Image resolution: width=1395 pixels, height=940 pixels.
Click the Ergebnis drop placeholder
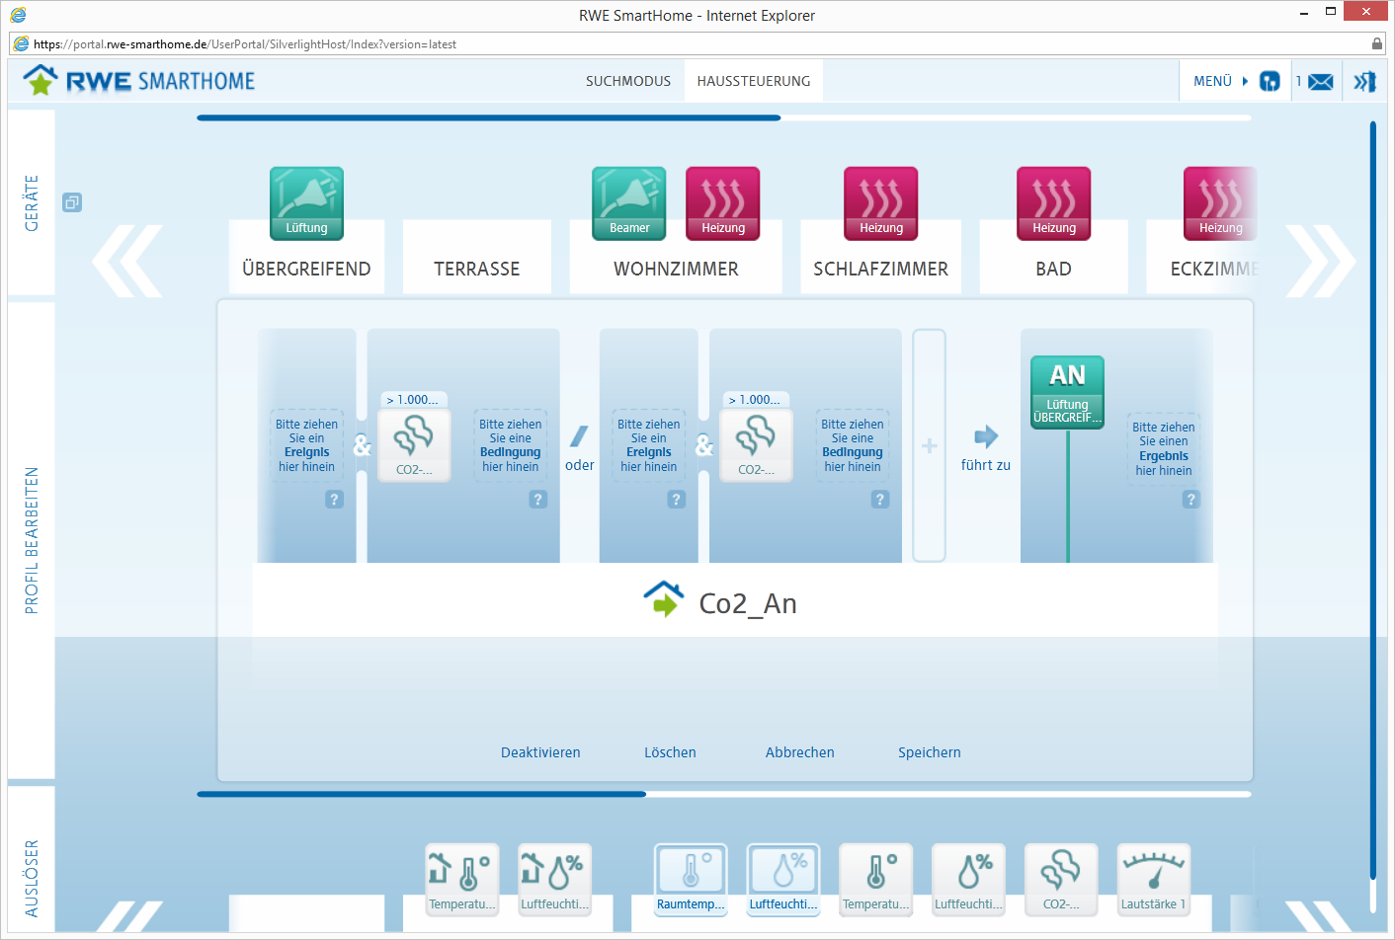point(1163,448)
